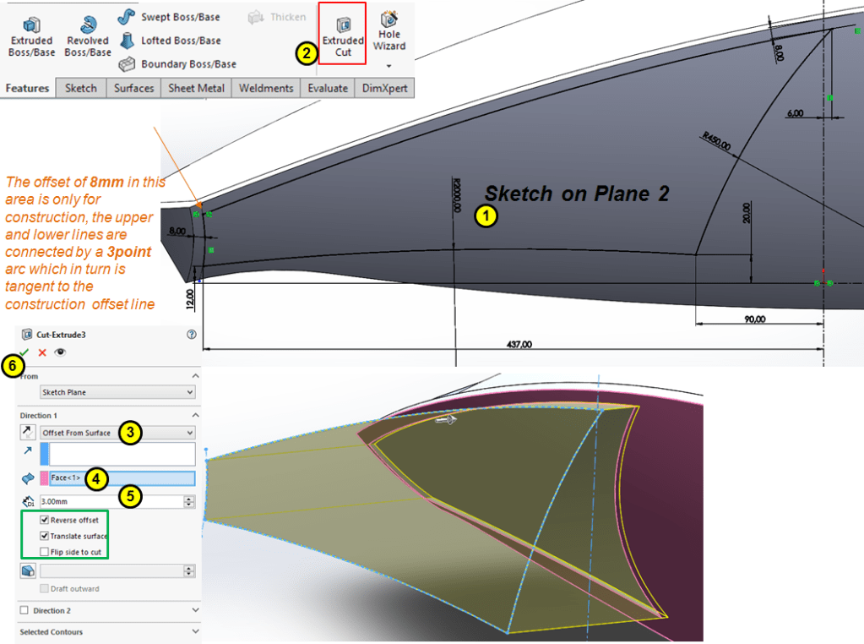Open the Surfaces tab
The height and width of the screenshot is (644, 864).
134,89
